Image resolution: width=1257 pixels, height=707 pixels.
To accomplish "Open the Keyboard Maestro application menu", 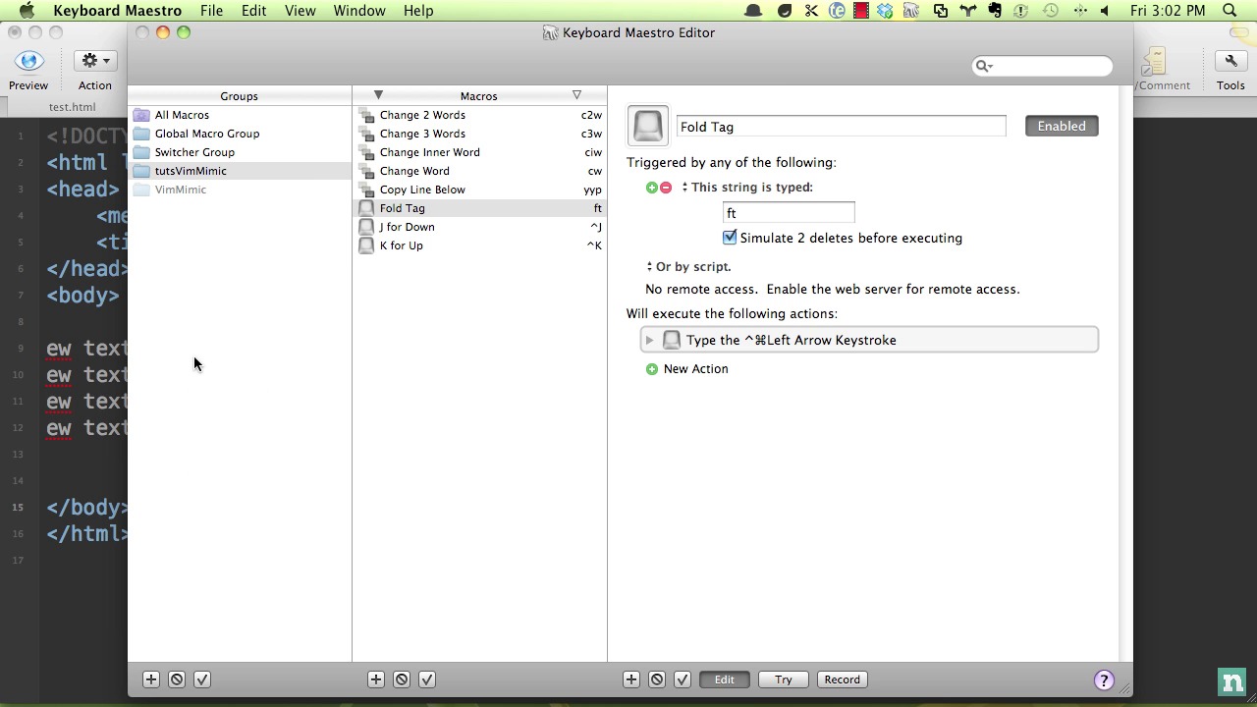I will click(118, 11).
